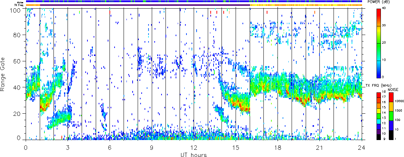Pick the red segment of POWER colorbar
Image resolution: width=404 pixels, height=157 pixels.
[378, 17]
